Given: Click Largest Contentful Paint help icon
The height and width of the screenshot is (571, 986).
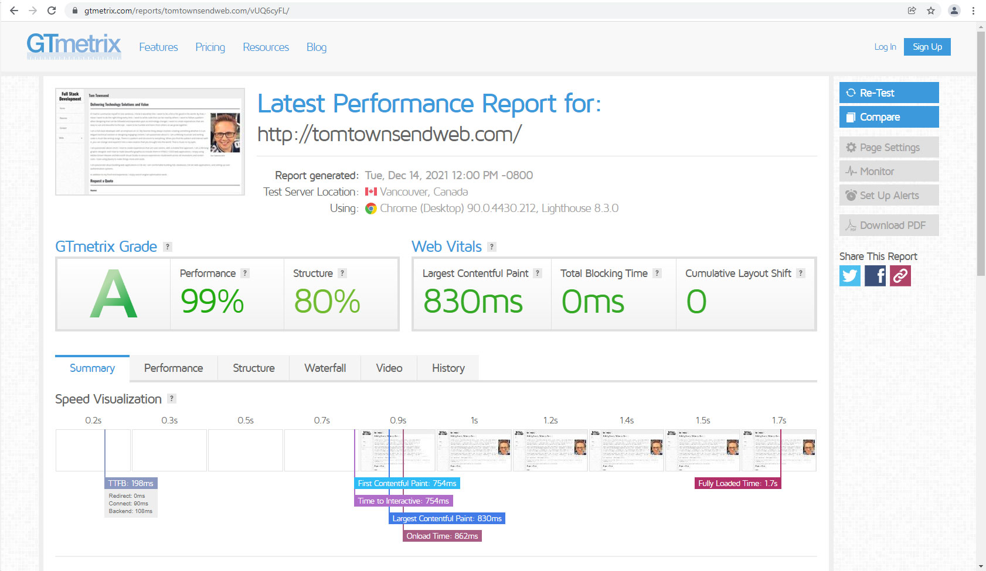Looking at the screenshot, I should [538, 273].
